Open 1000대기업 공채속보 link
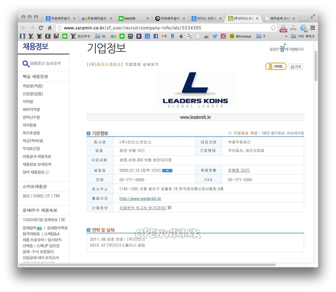The image size is (336, 292). click(40, 220)
